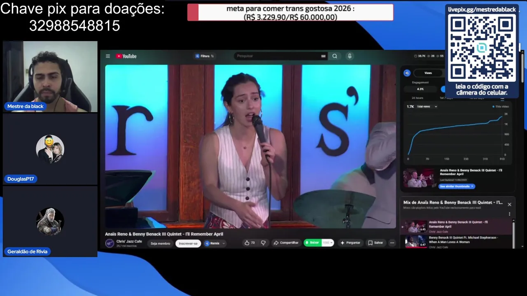
Task: Click the Seja membro button
Action: (x=160, y=243)
